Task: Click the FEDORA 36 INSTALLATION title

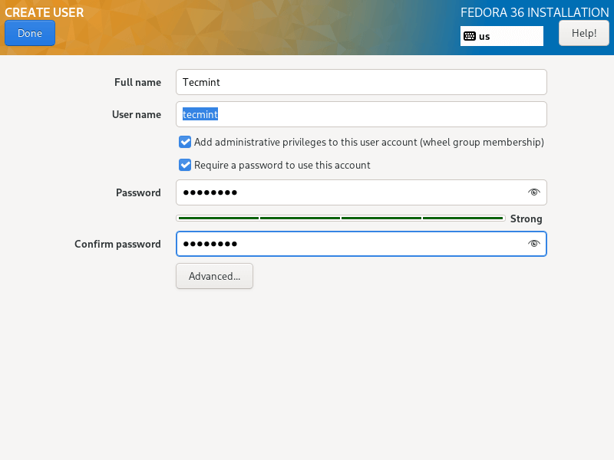Action: coord(534,12)
